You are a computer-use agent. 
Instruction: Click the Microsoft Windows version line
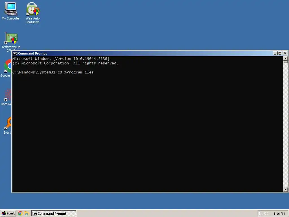pos(61,59)
